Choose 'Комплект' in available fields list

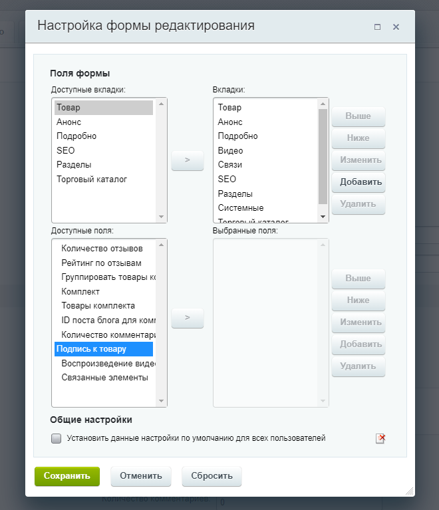80,291
